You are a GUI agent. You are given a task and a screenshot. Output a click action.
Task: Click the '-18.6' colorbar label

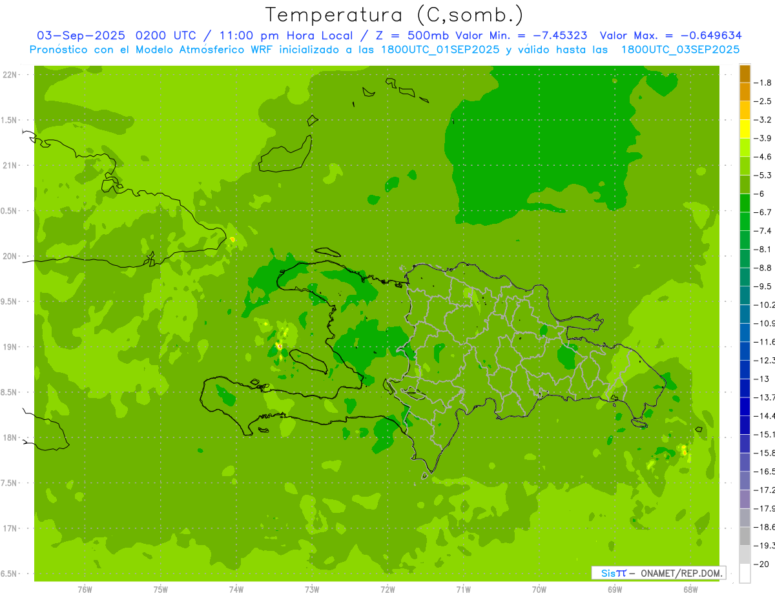click(766, 527)
